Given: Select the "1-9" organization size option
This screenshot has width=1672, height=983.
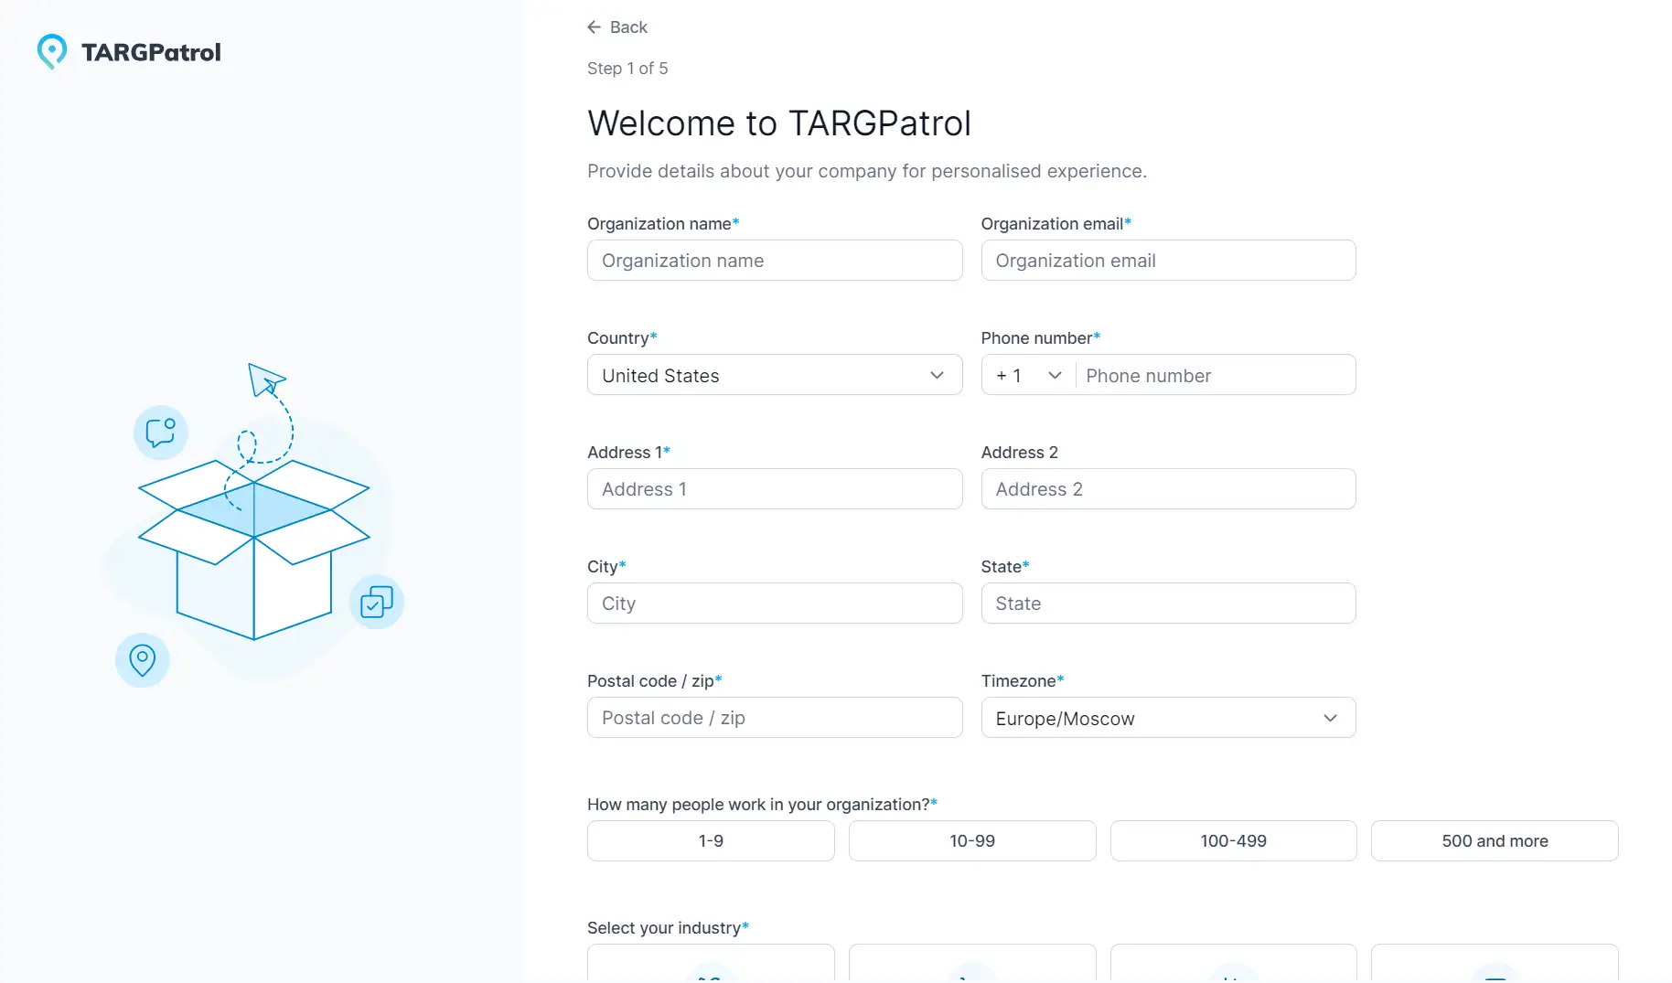Looking at the screenshot, I should pyautogui.click(x=710, y=840).
